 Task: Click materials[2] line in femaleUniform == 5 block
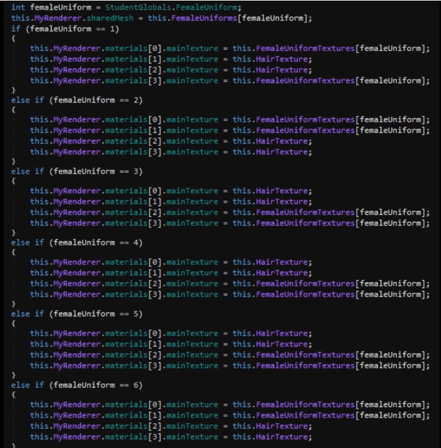230,355
